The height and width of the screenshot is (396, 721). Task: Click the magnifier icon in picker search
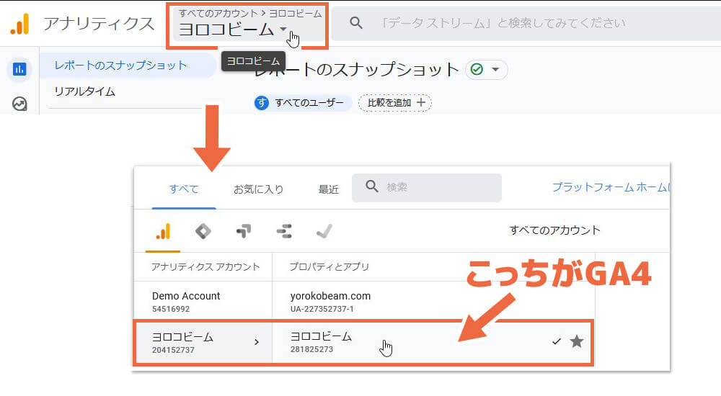tap(371, 186)
